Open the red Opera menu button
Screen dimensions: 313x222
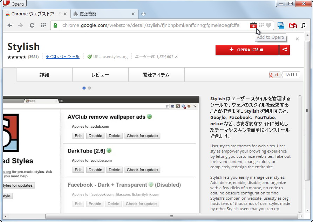14,4
